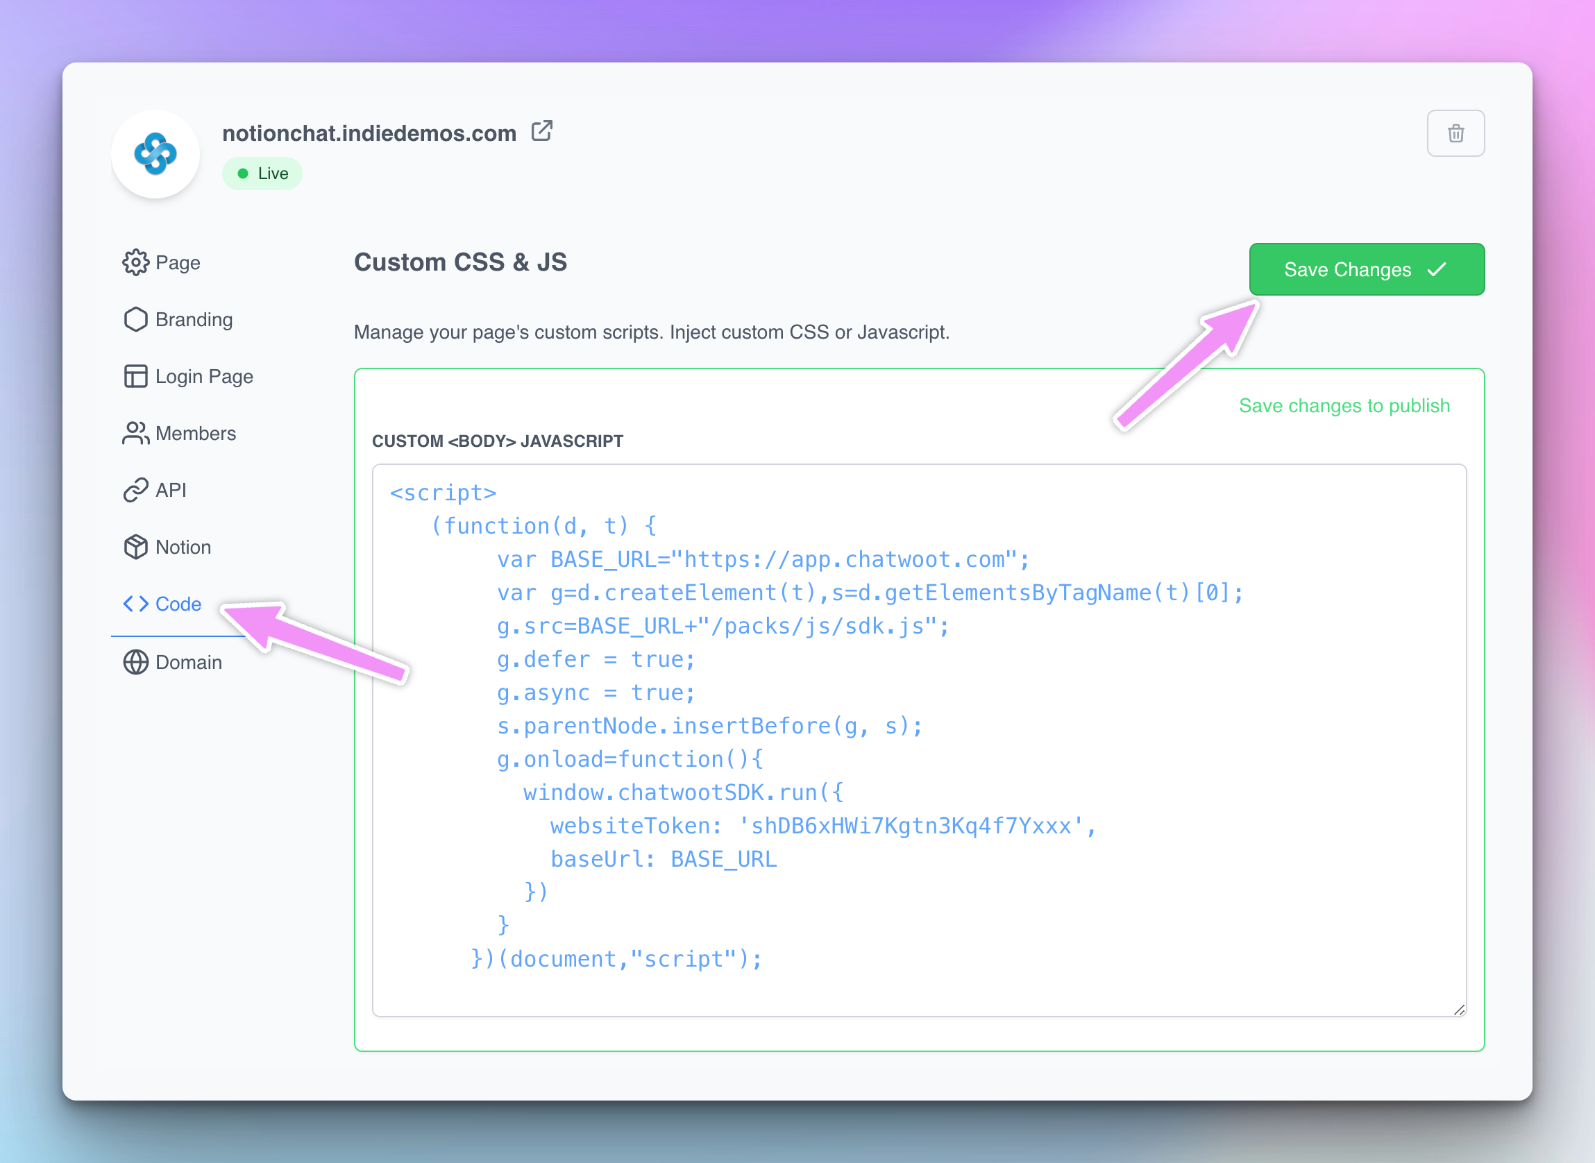Viewport: 1595px width, 1163px height.
Task: Click the site logo avatar
Action: click(x=155, y=154)
